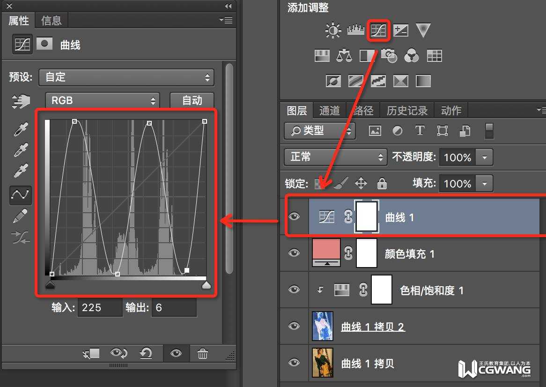Add an Exposure adjustment
This screenshot has height=387, width=546.
click(x=401, y=30)
